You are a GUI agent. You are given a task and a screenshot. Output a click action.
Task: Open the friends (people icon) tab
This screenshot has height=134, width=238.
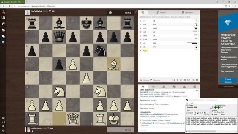164,87
